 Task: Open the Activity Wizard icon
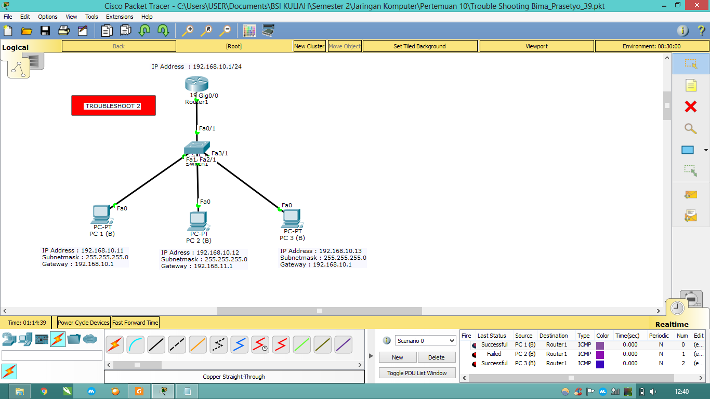tap(83, 31)
